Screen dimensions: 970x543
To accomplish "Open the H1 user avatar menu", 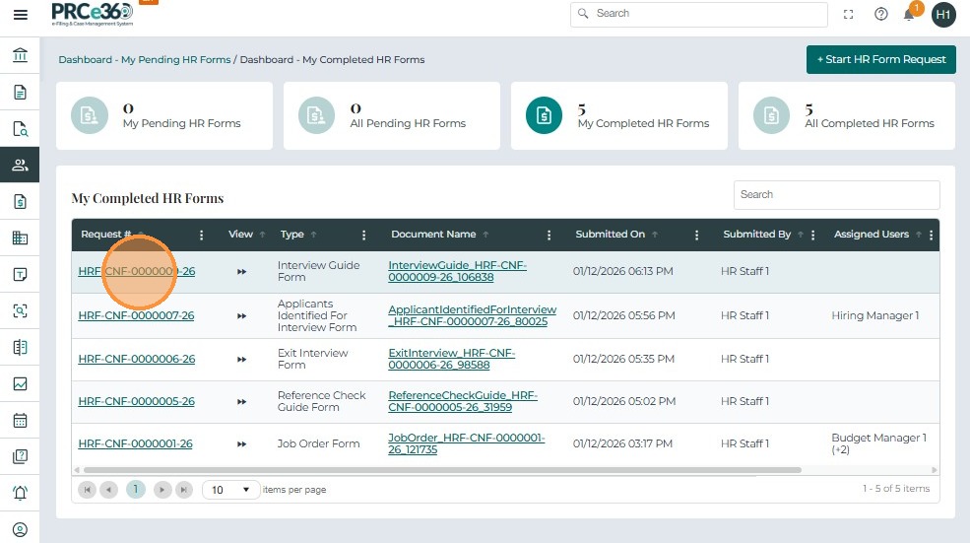I will click(943, 15).
